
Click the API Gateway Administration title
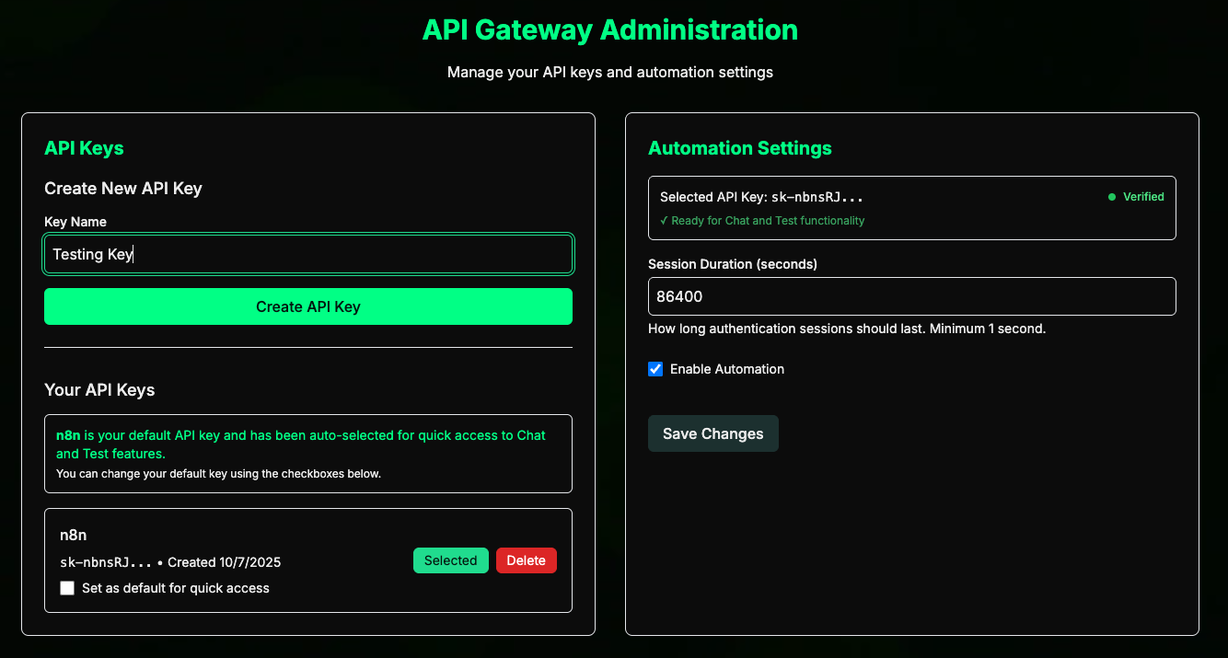point(610,29)
